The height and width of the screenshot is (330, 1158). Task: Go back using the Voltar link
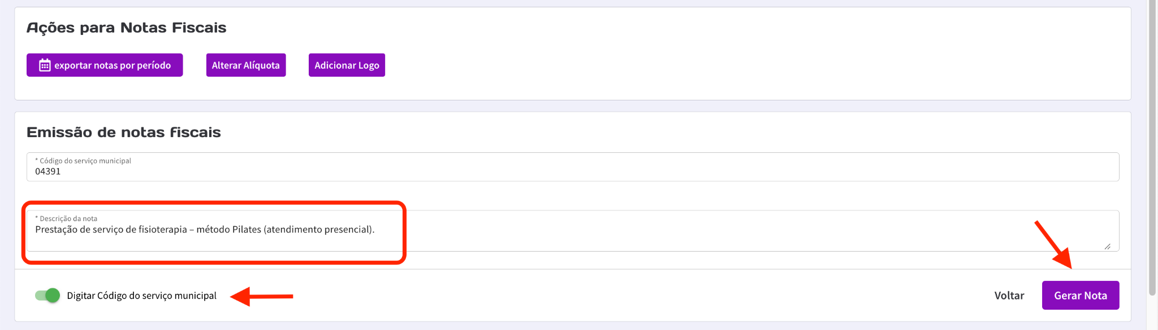tap(1009, 296)
